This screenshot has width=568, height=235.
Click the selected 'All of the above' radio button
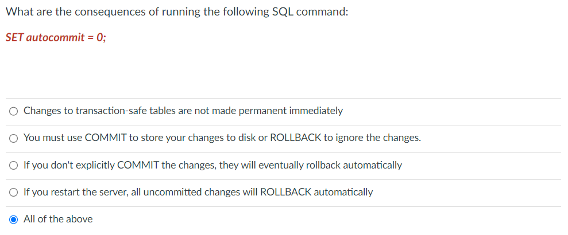[13, 220]
